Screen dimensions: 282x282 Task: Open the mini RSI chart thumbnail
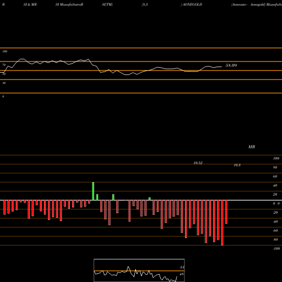139,270
